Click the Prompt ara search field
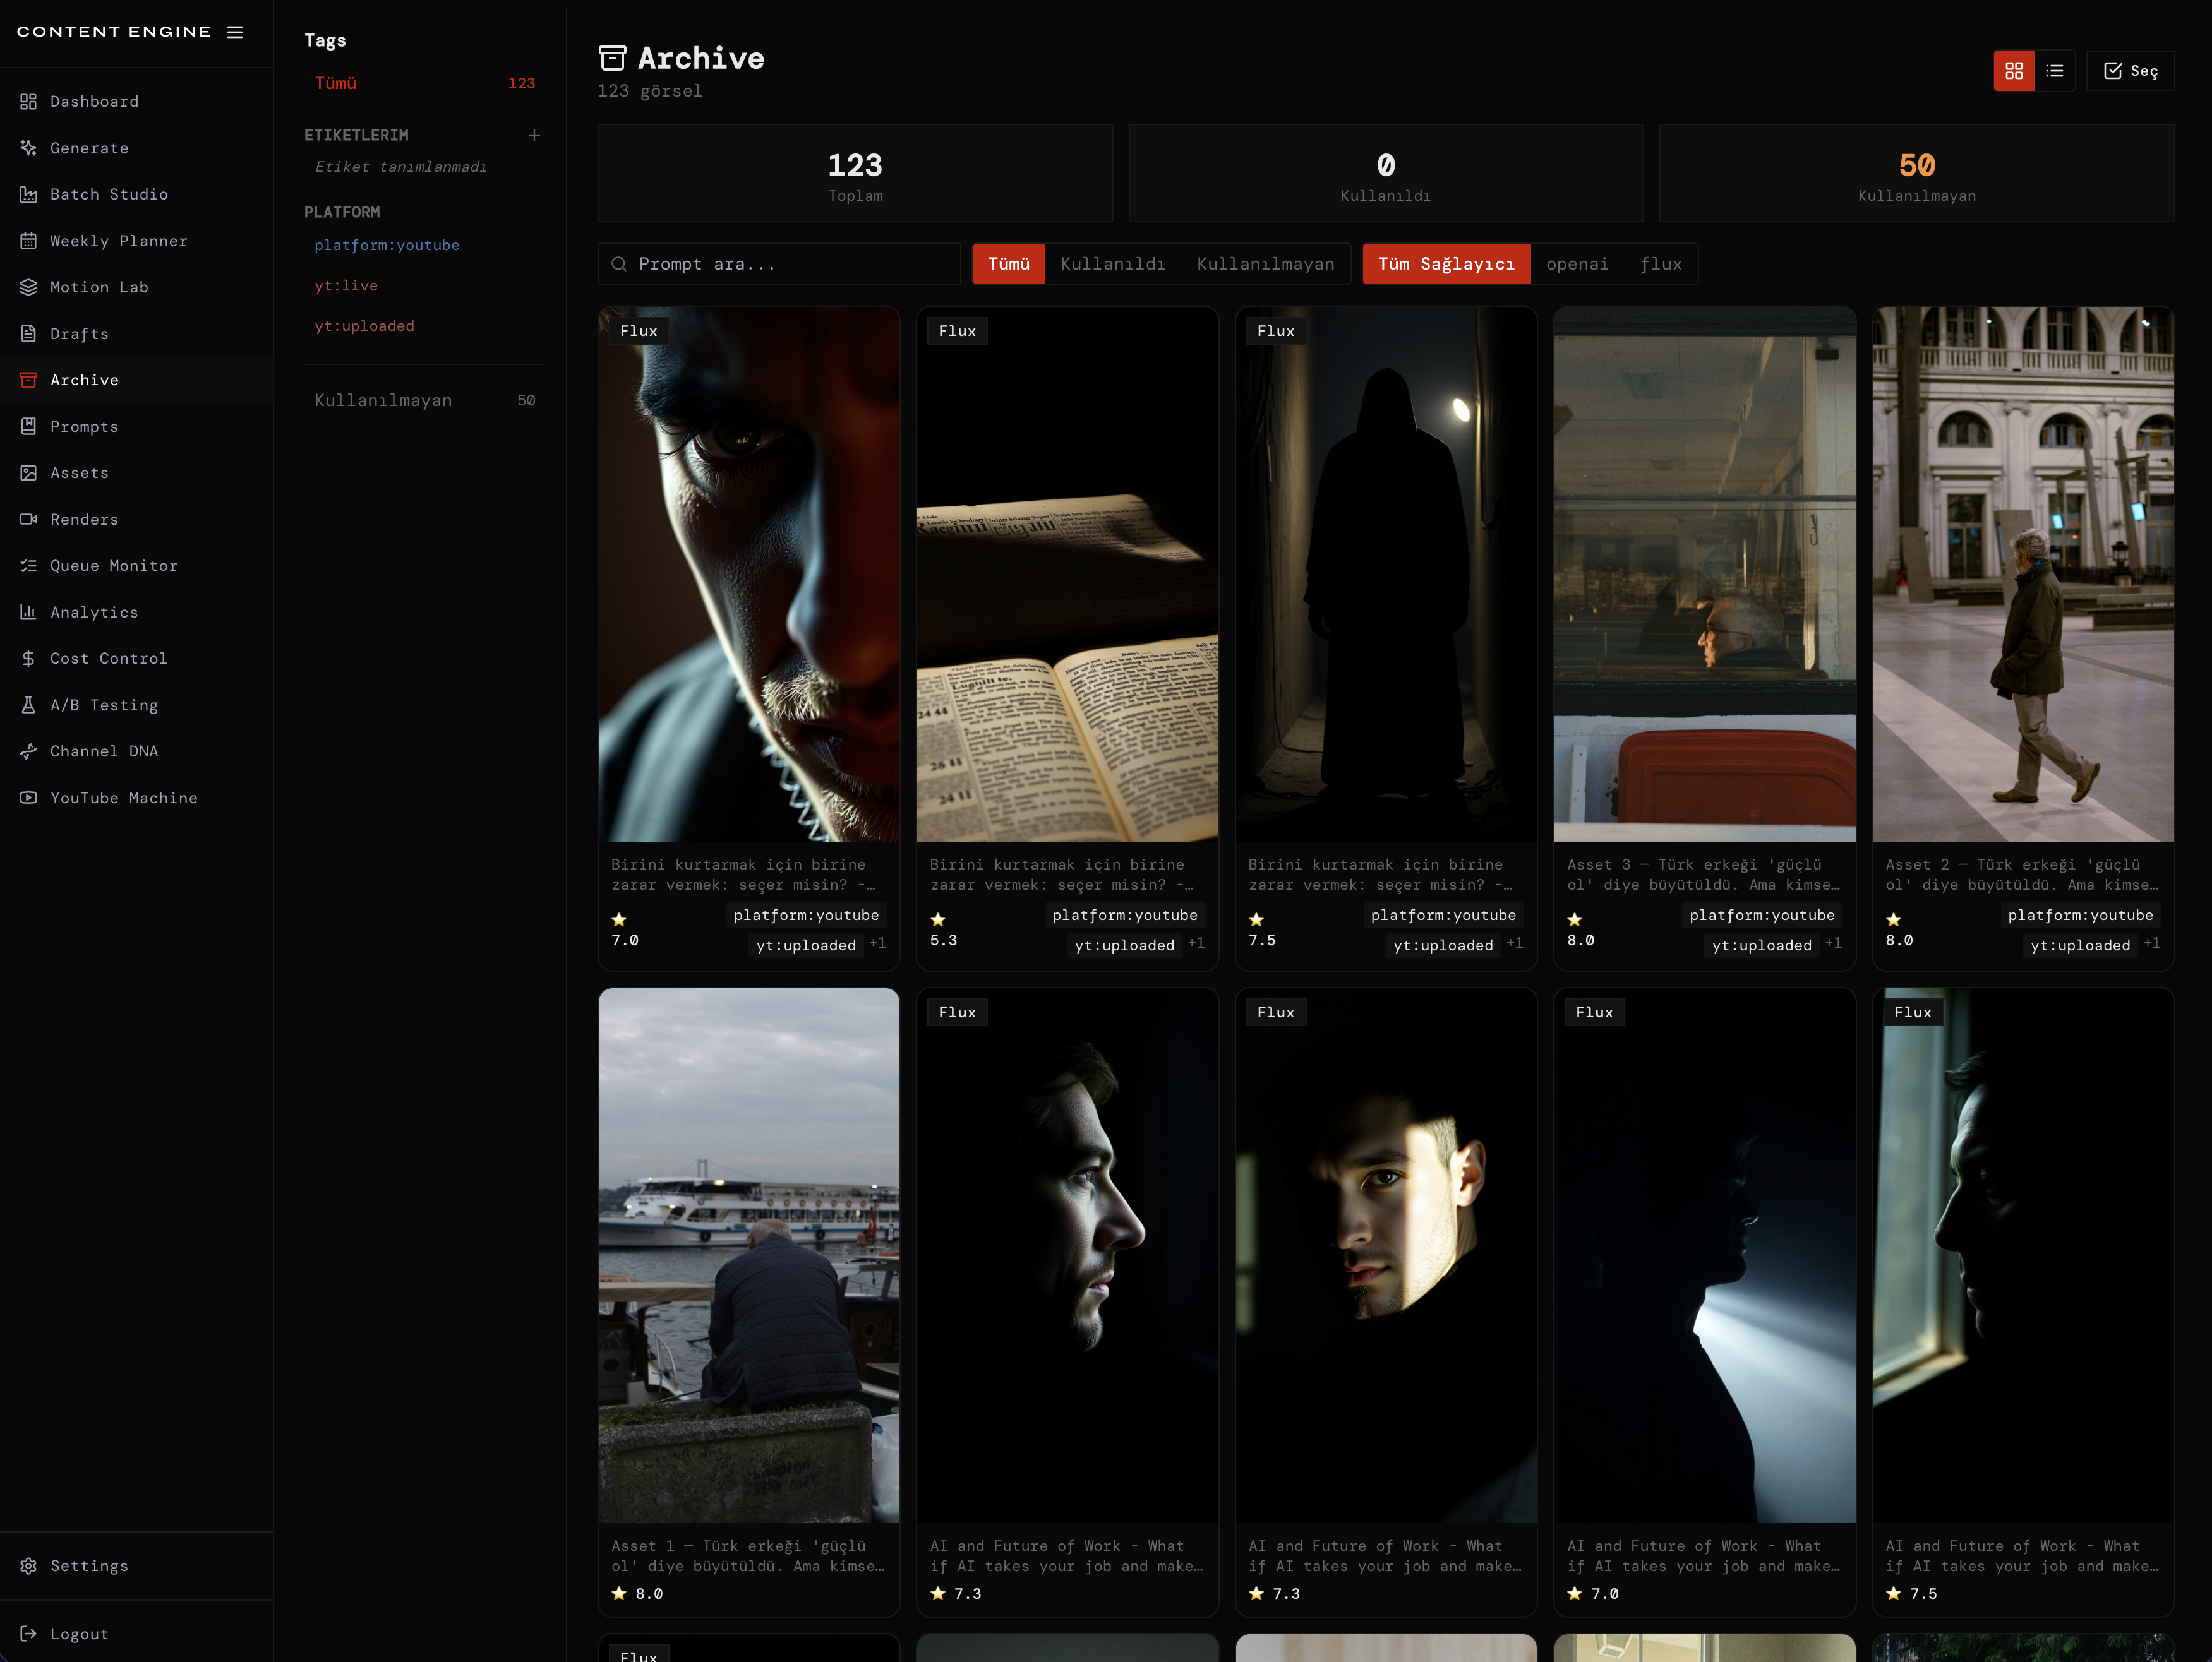Screen dimensions: 2212x1662 (x=790, y=264)
